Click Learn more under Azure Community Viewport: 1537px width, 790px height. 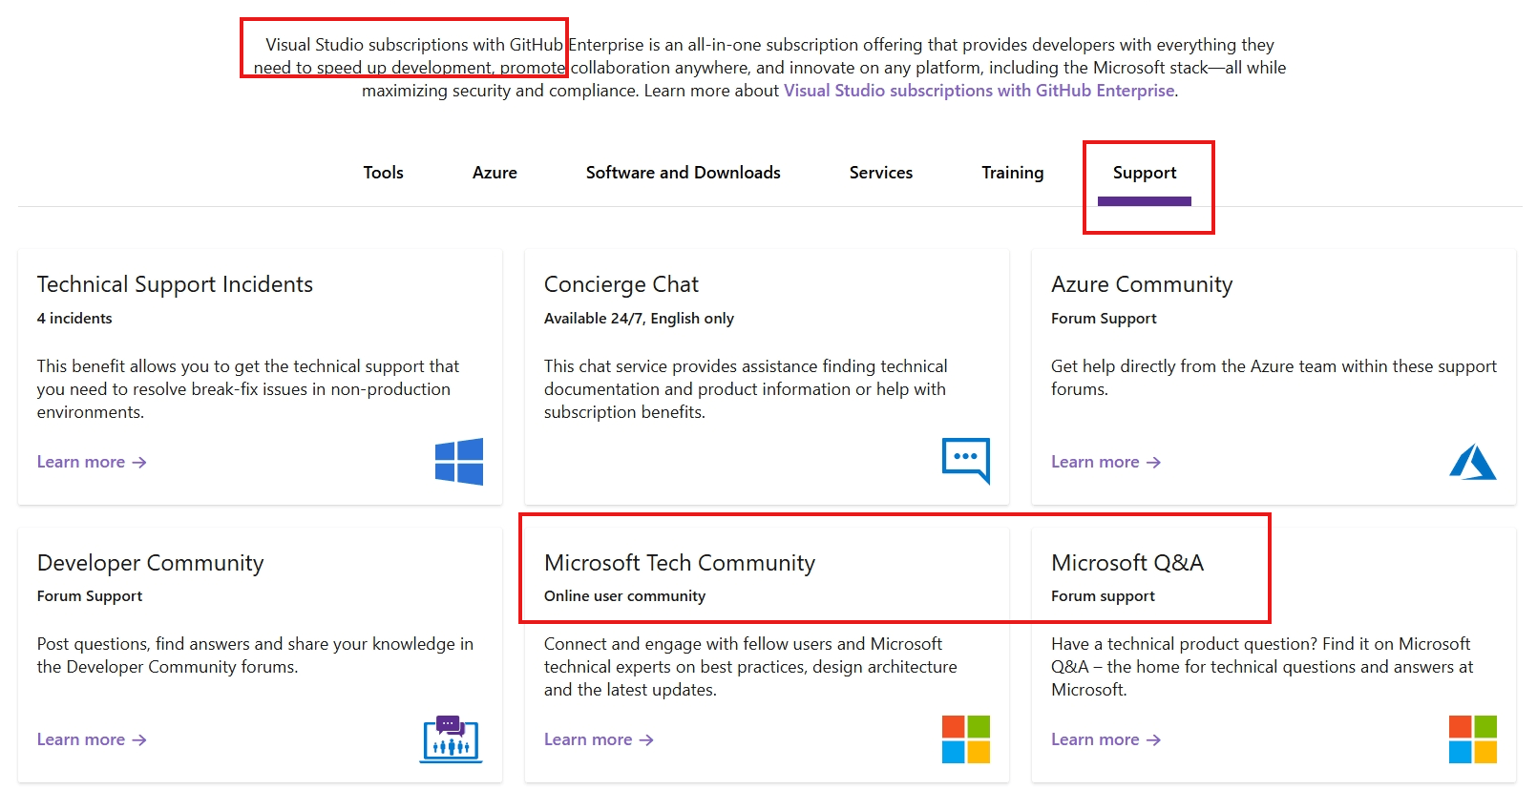tap(1106, 462)
